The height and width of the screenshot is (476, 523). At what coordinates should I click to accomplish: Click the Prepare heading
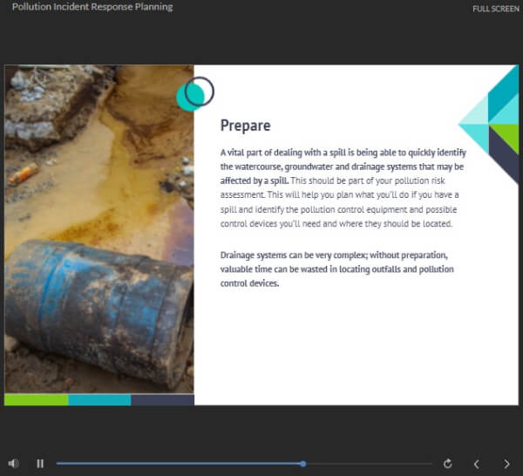coord(245,126)
